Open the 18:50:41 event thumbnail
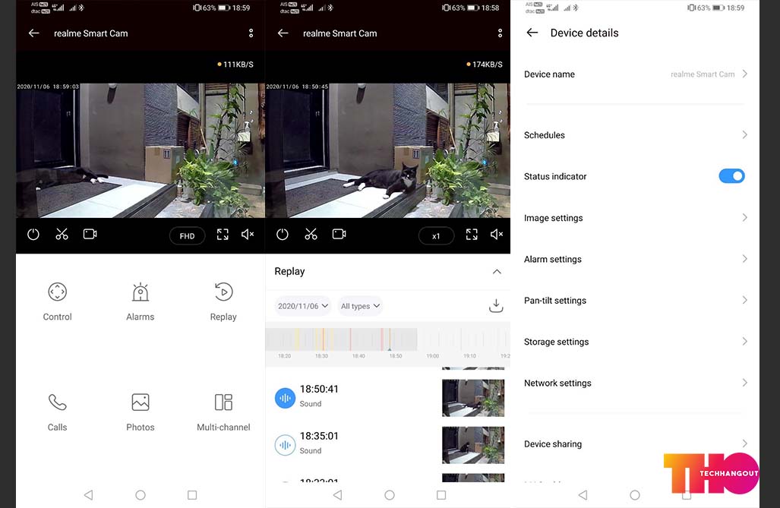The height and width of the screenshot is (508, 780). pyautogui.click(x=473, y=398)
